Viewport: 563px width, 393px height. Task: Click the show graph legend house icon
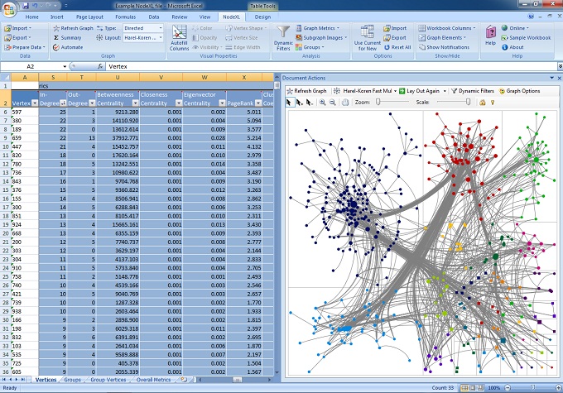482,103
